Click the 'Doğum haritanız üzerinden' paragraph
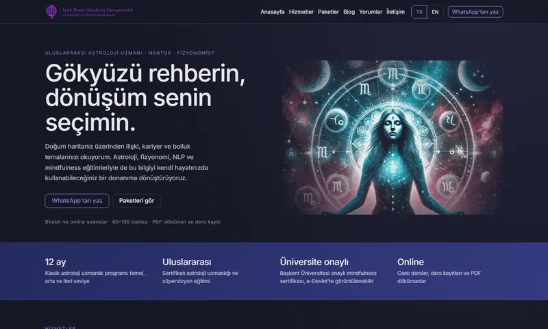Image resolution: width=548 pixels, height=329 pixels. (127, 162)
